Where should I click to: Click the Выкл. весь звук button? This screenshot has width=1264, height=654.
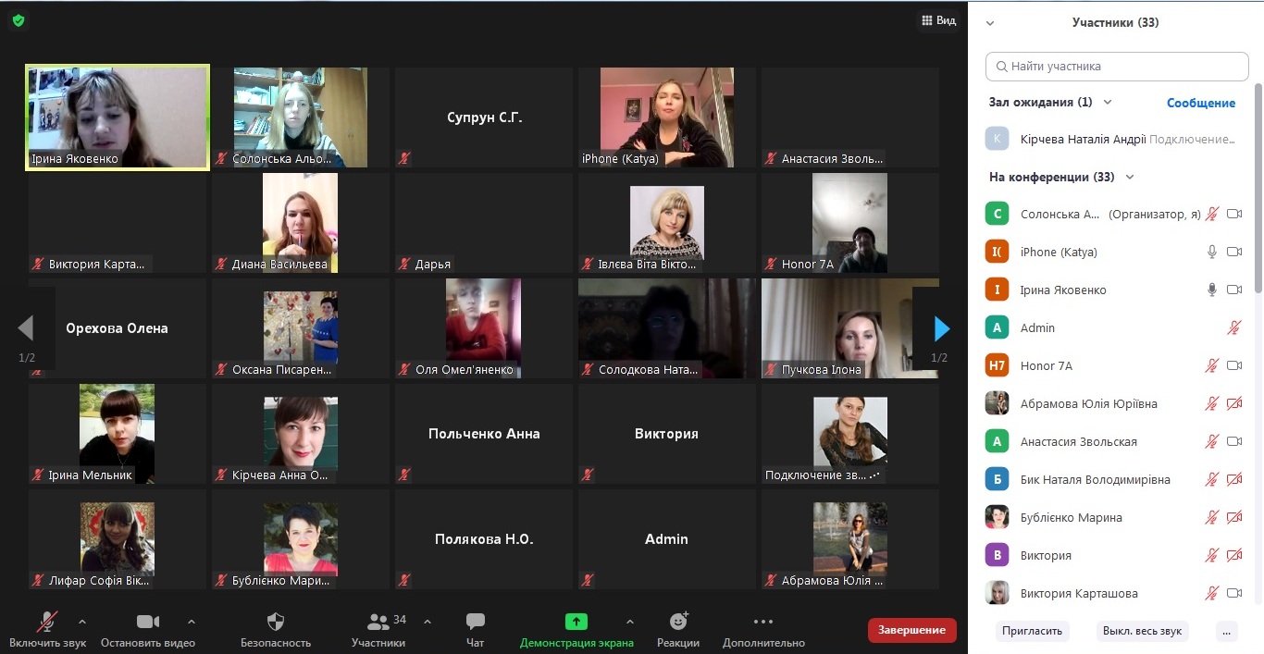coord(1142,631)
